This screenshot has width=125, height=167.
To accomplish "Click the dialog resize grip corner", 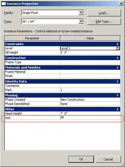I will click(122, 164).
